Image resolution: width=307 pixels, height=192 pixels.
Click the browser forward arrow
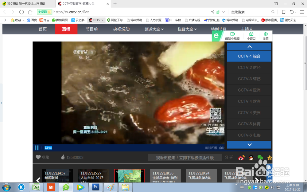point(13,12)
